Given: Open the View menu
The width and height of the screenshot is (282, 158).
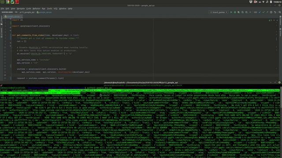Looking at the screenshot, I should 13,9.
